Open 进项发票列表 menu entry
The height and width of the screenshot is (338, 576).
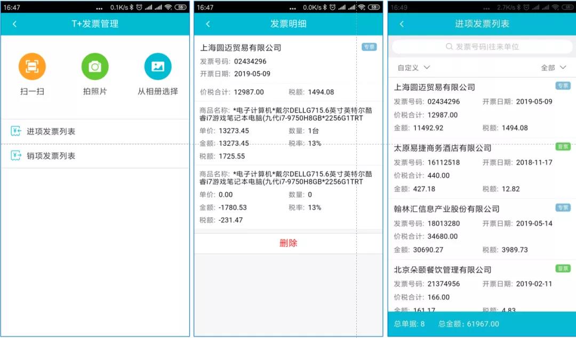[x=51, y=131]
